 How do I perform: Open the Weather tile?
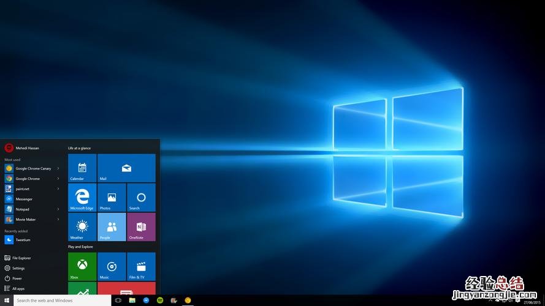(82, 227)
